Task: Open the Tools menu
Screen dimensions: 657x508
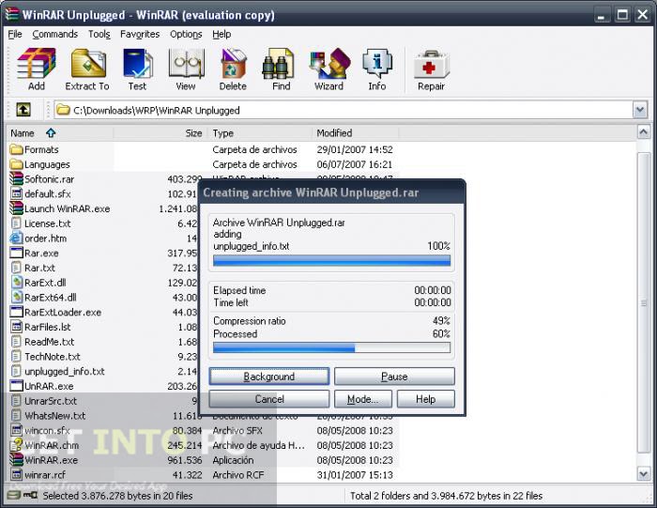Action: (x=99, y=34)
